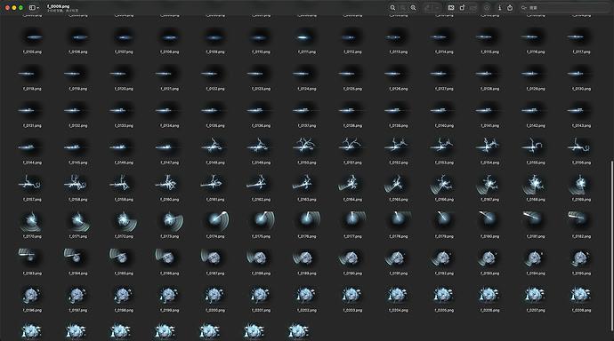Click the file name label f_0205.png
Image resolution: width=614 pixels, height=341 pixels.
coord(444,310)
